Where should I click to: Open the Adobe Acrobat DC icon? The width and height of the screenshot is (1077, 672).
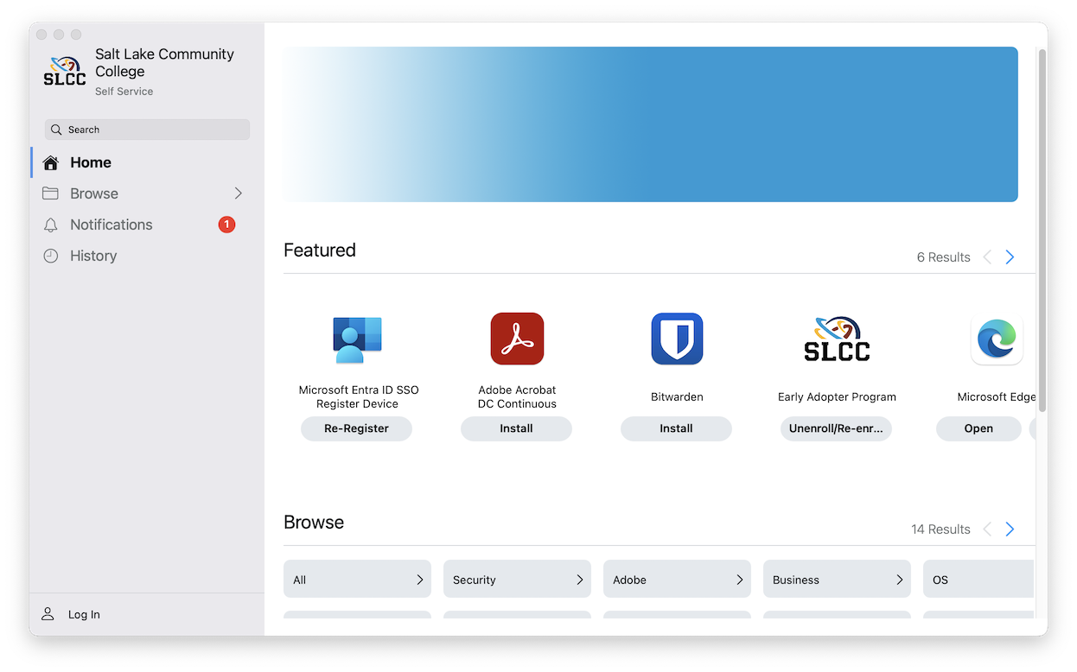[517, 339]
